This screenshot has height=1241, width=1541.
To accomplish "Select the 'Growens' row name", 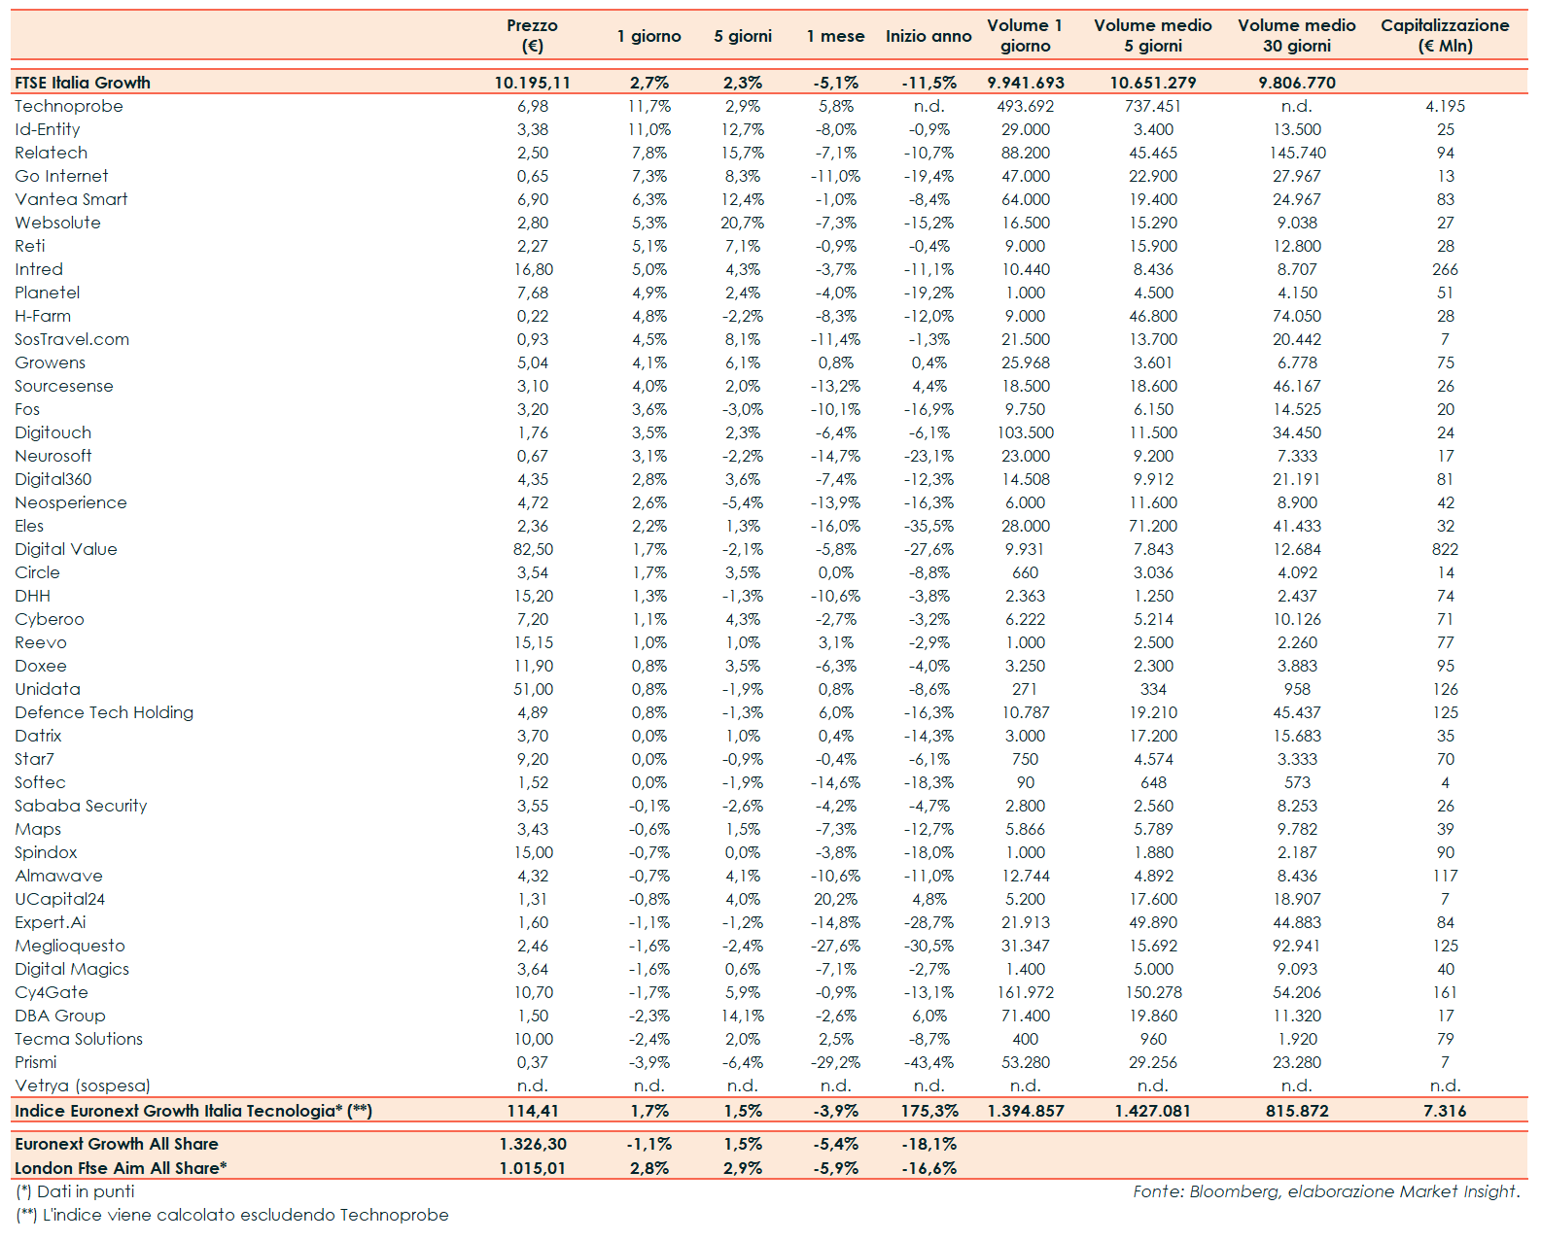I will [51, 362].
